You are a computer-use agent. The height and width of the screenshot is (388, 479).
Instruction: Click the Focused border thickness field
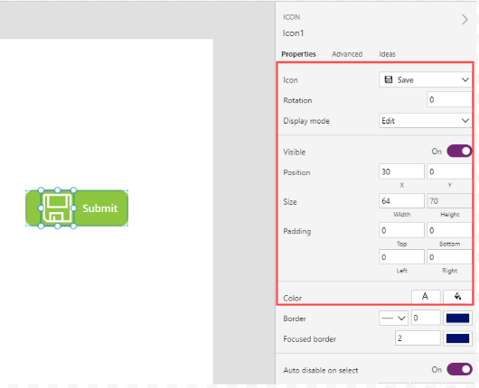pyautogui.click(x=418, y=338)
